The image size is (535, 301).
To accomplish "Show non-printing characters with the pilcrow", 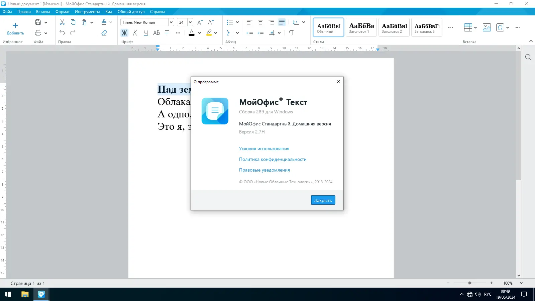I will (x=291, y=33).
